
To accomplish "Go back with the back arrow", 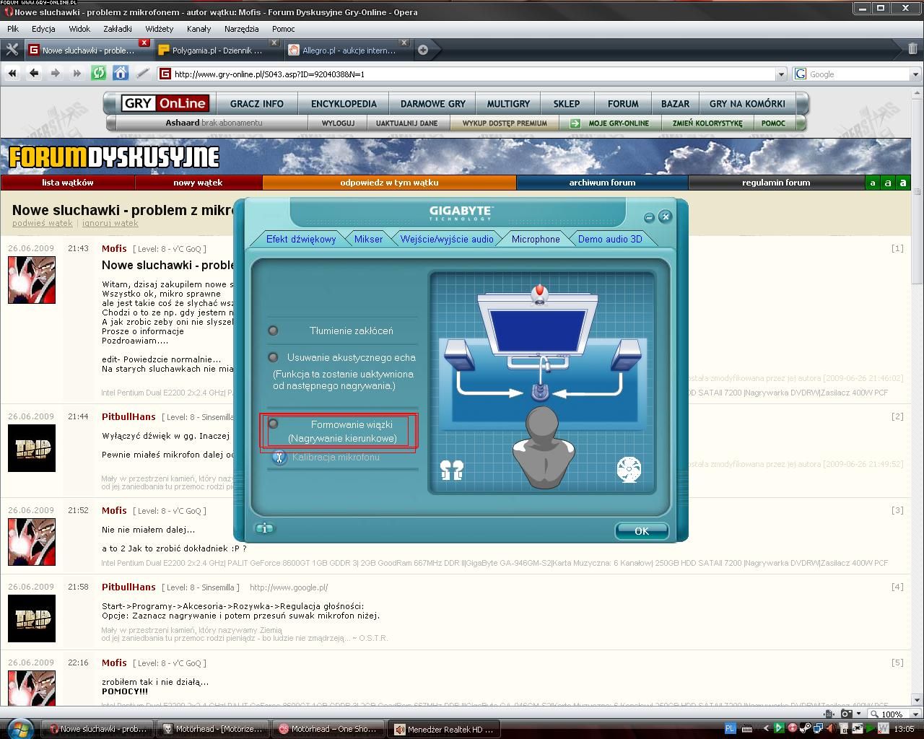I will coord(34,74).
